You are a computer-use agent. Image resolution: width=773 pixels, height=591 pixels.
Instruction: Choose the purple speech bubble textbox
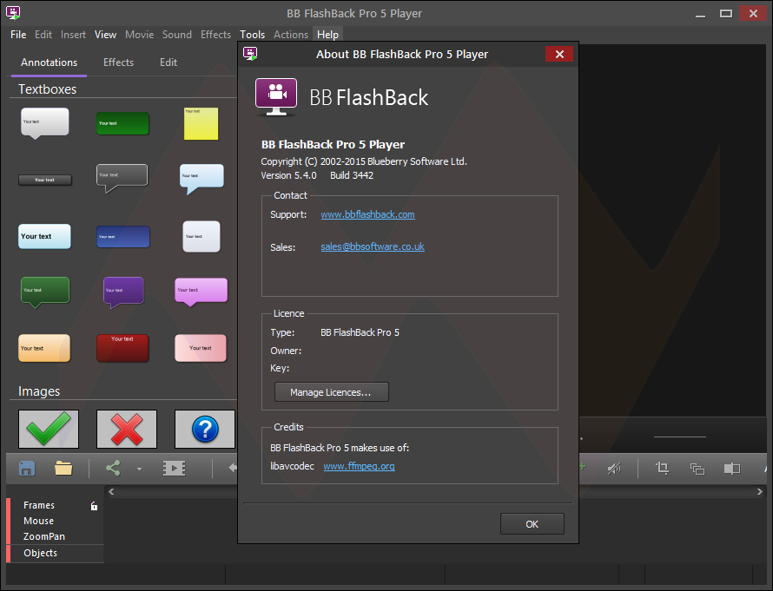(123, 292)
